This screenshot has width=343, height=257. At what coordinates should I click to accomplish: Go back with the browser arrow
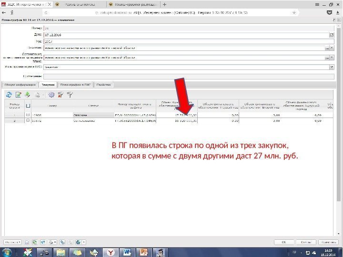[x=4, y=13]
